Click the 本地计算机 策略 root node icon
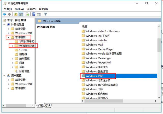Screen dimensions: 163x114 (x=5, y=20)
